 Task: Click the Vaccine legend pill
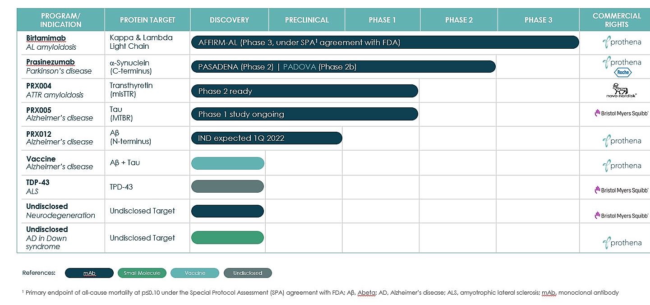[x=195, y=273]
